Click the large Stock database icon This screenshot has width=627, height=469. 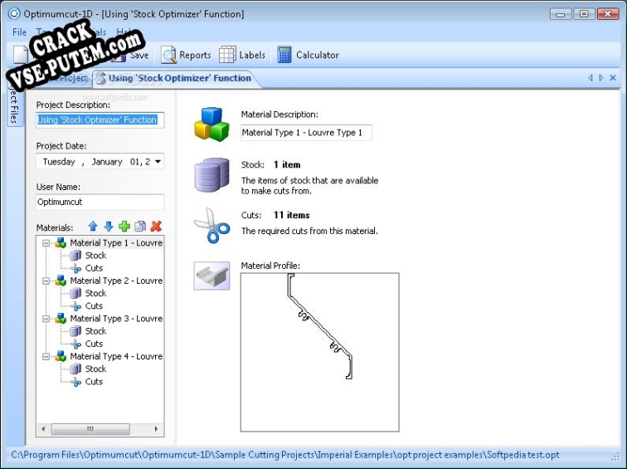pyautogui.click(x=211, y=176)
